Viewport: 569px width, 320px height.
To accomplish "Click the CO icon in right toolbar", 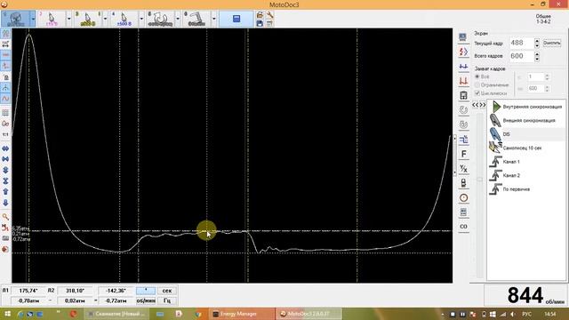I will 463,227.
